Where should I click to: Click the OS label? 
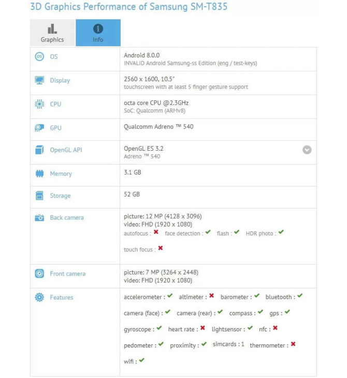point(54,56)
